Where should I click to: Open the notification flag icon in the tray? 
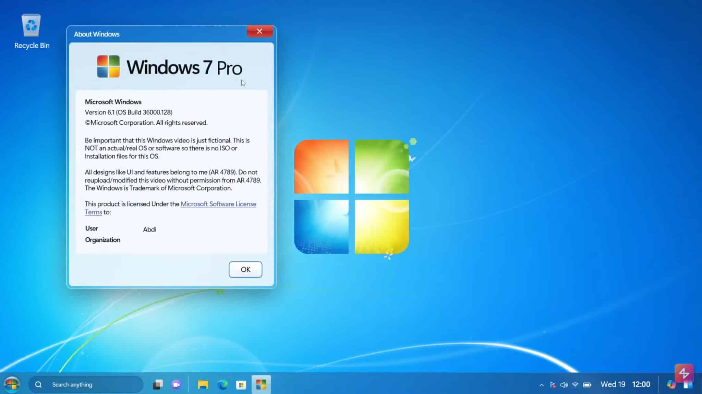[x=553, y=384]
